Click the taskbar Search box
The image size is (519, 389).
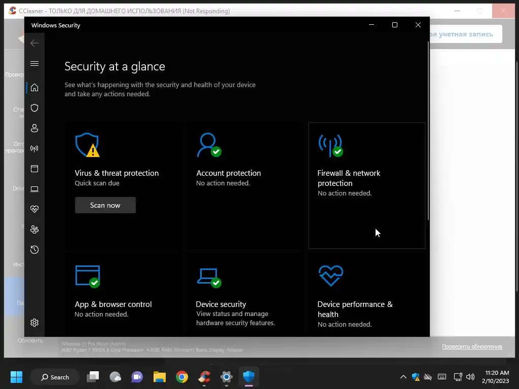click(55, 377)
